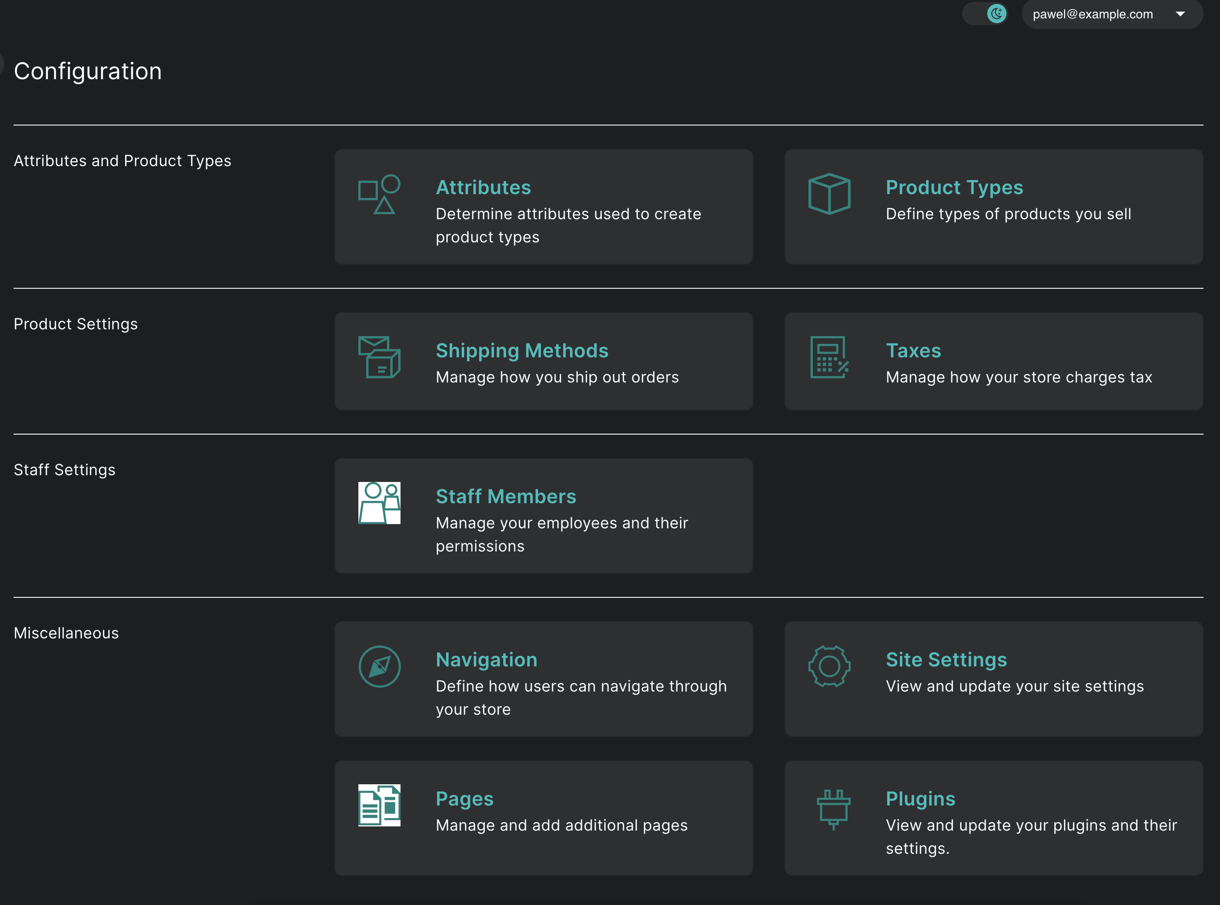The height and width of the screenshot is (905, 1220).
Task: Open the Navigation configuration page
Action: pos(486,660)
